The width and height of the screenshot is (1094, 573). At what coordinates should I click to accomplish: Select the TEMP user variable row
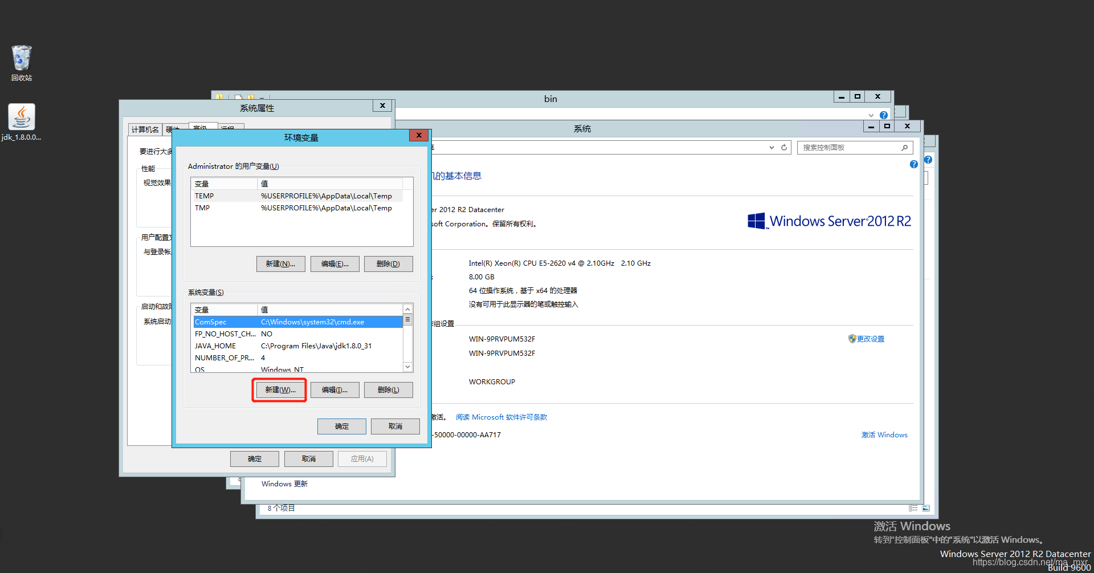tap(297, 196)
